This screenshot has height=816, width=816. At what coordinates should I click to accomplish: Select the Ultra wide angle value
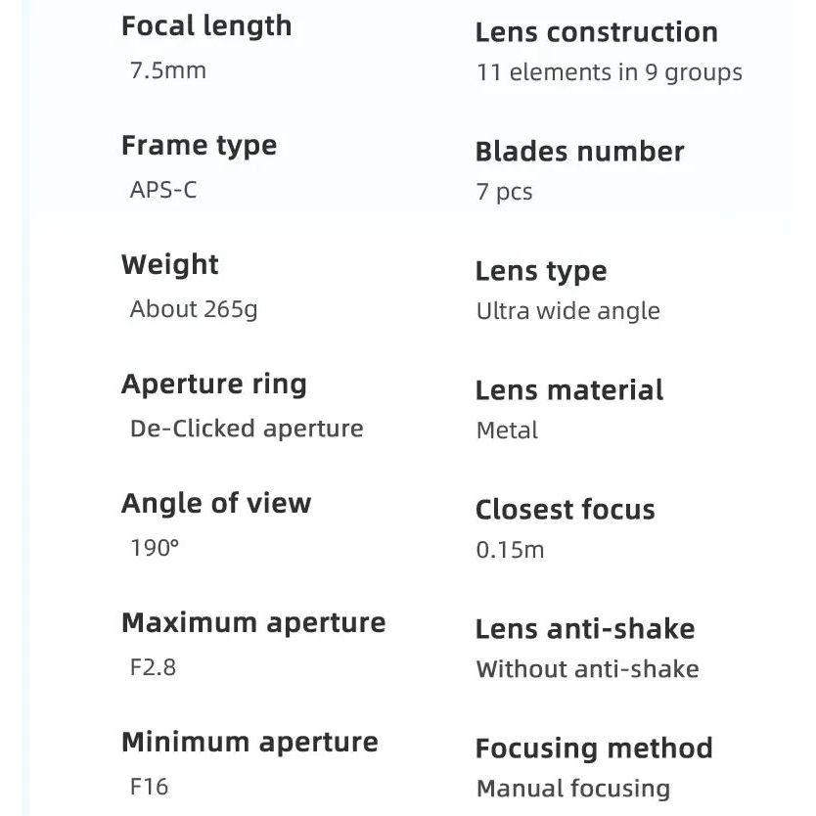click(x=567, y=311)
